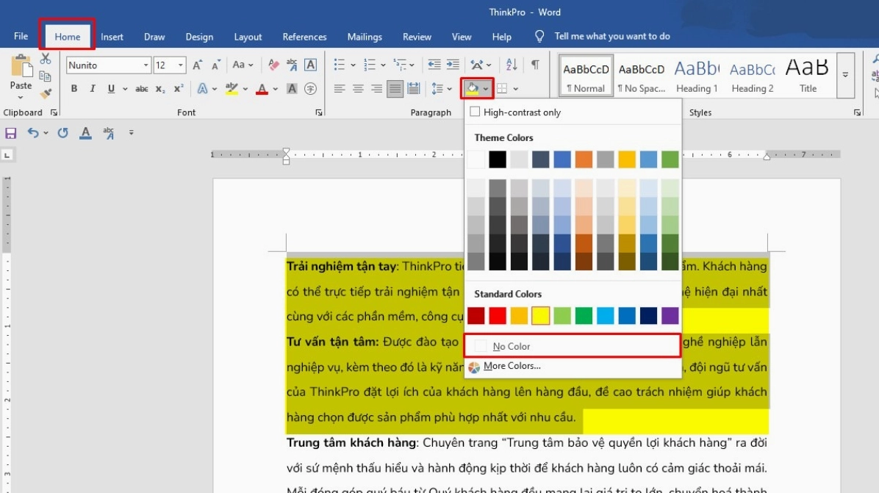Increase font size with the larger A icon

click(x=197, y=65)
